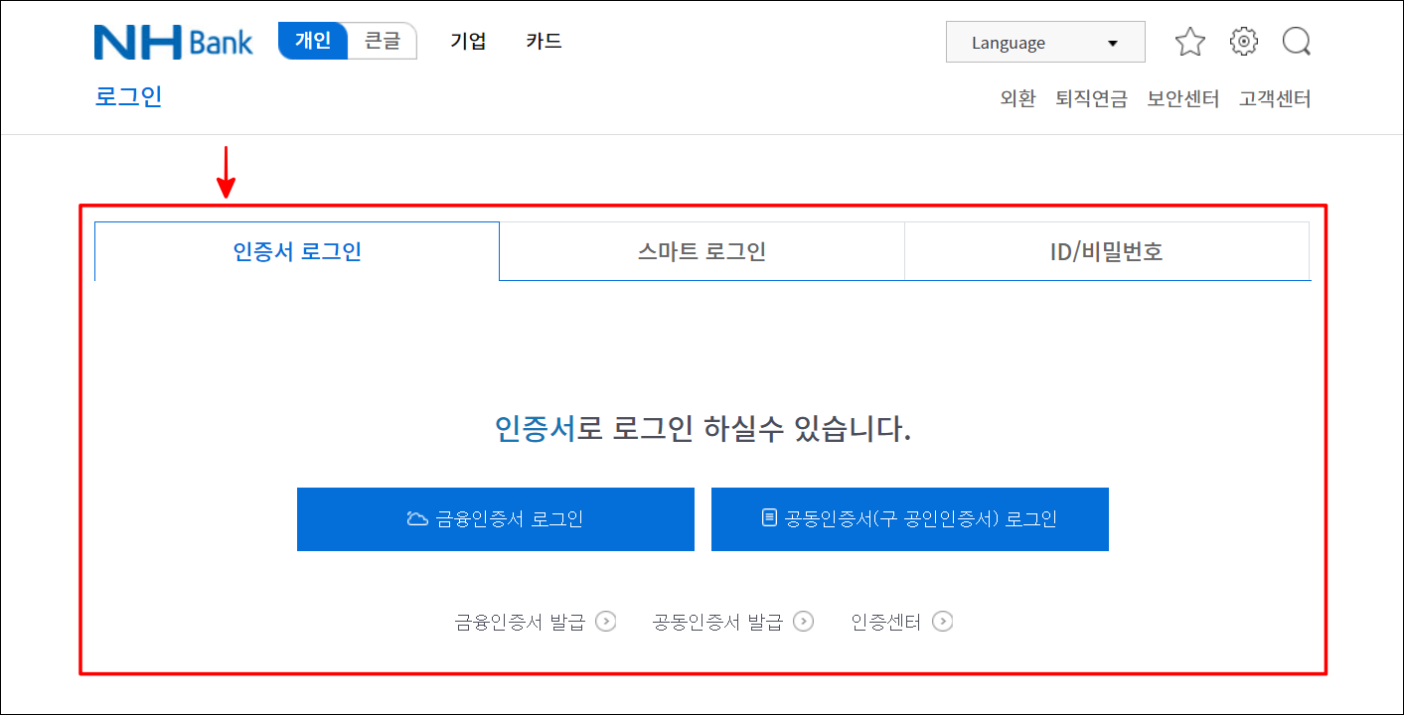This screenshot has width=1404, height=715.
Task: Open the 카드 card menu
Action: click(543, 41)
